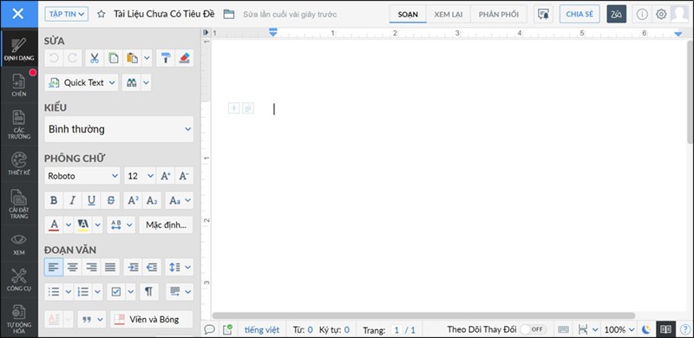Image resolution: width=694 pixels, height=338 pixels.
Task: Decrease paragraph indent
Action: click(152, 267)
